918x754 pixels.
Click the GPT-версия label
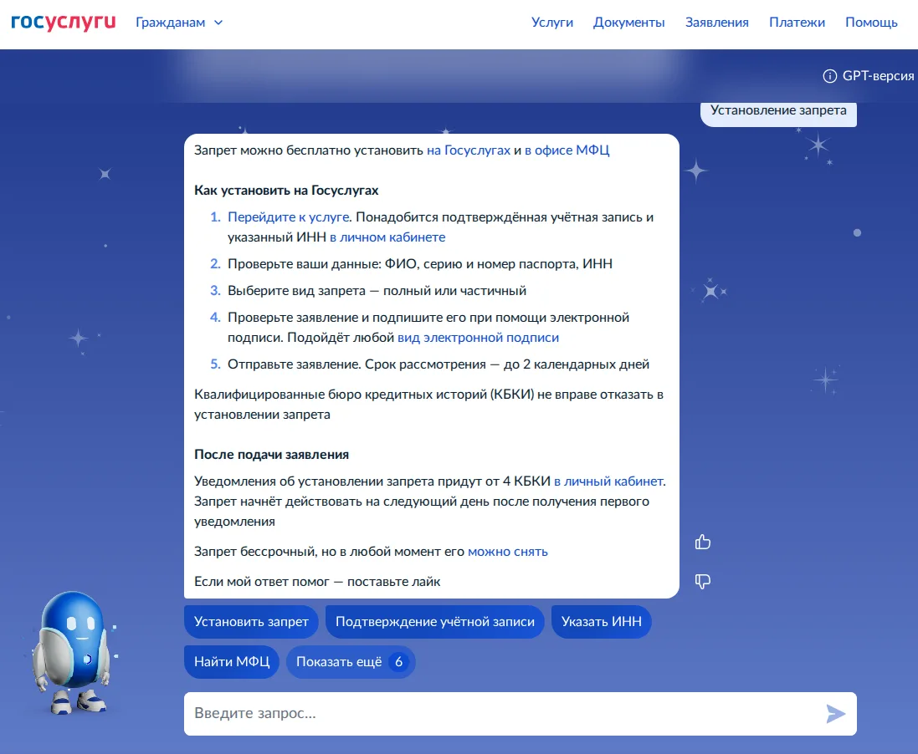878,76
